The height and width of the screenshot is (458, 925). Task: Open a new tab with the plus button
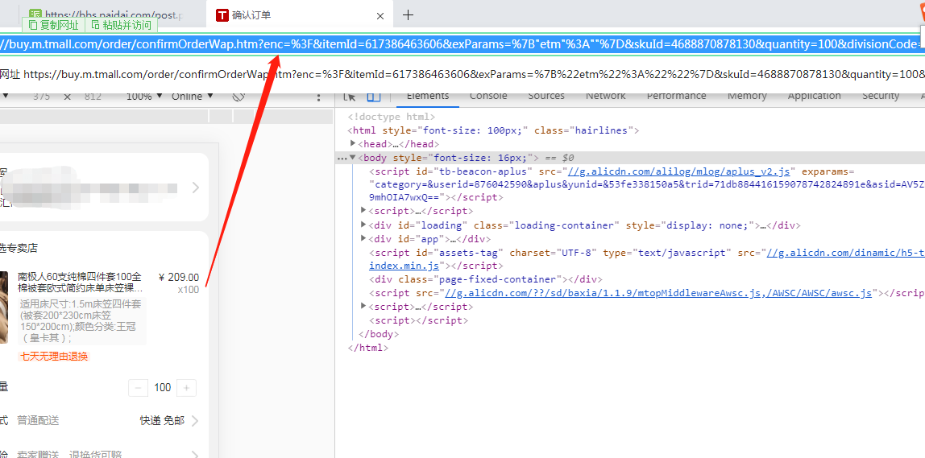408,15
